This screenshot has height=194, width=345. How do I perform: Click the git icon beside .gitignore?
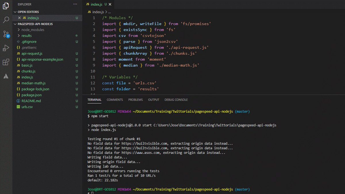[x=18, y=42]
